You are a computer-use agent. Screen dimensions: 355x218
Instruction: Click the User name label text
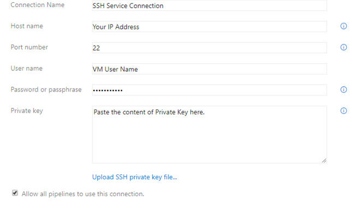(27, 68)
